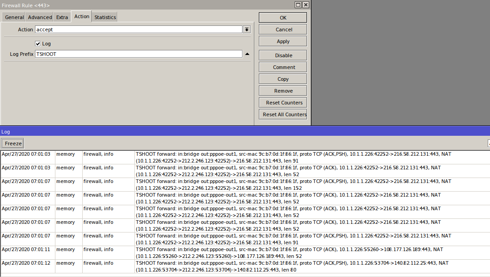490x277 pixels.
Task: Remove the firewall rule
Action: [283, 91]
